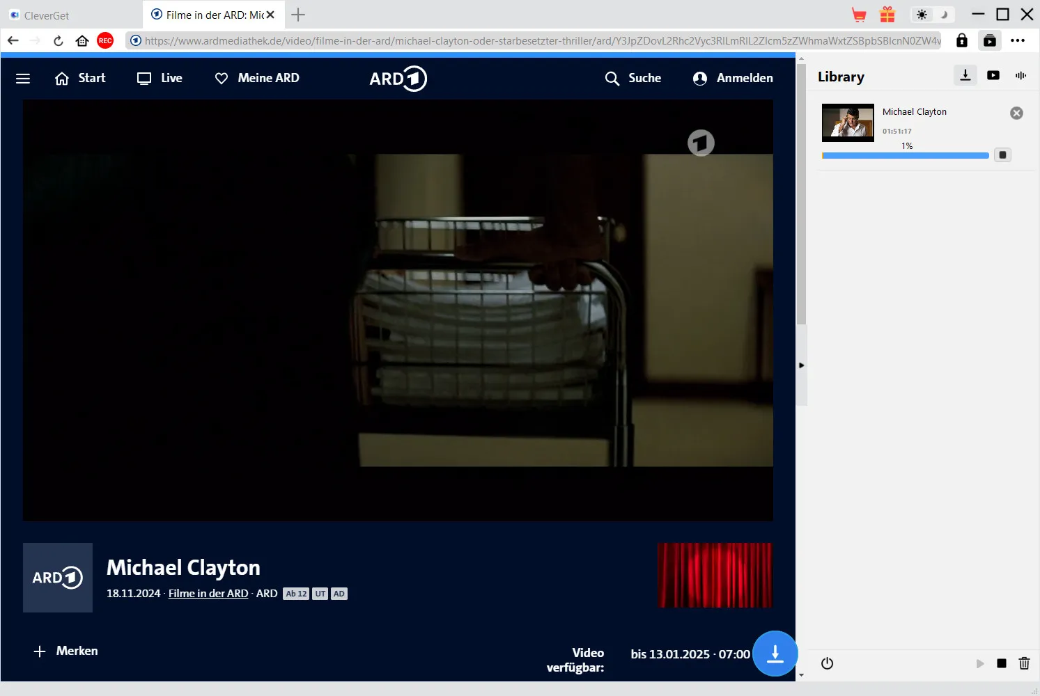Open the Library downloading tab icon
This screenshot has width=1040, height=696.
pyautogui.click(x=965, y=75)
